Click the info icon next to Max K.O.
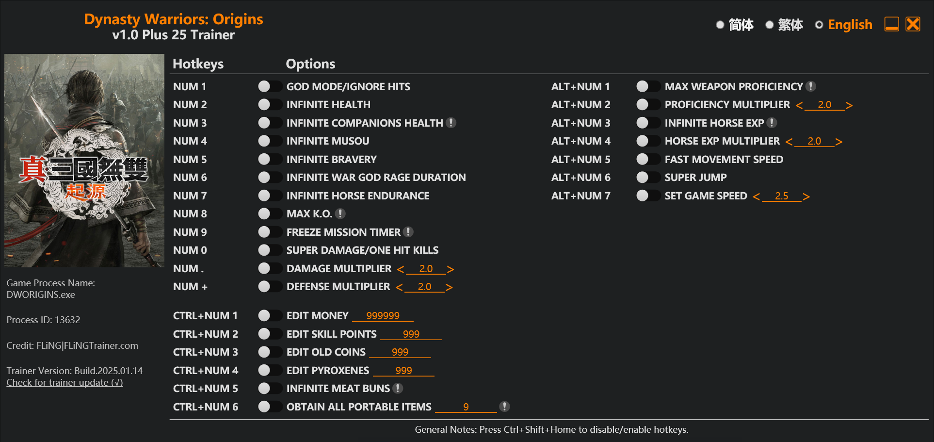934x442 pixels. pyautogui.click(x=340, y=213)
